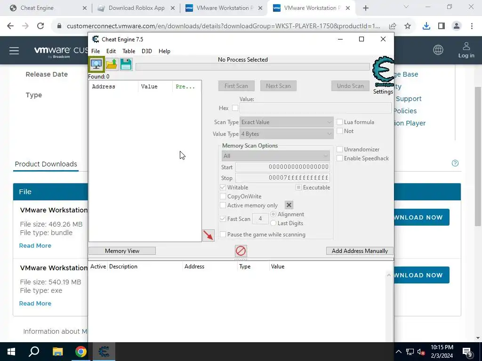Clear the address list with the red no-entry icon
This screenshot has width=482, height=361.
click(x=241, y=251)
